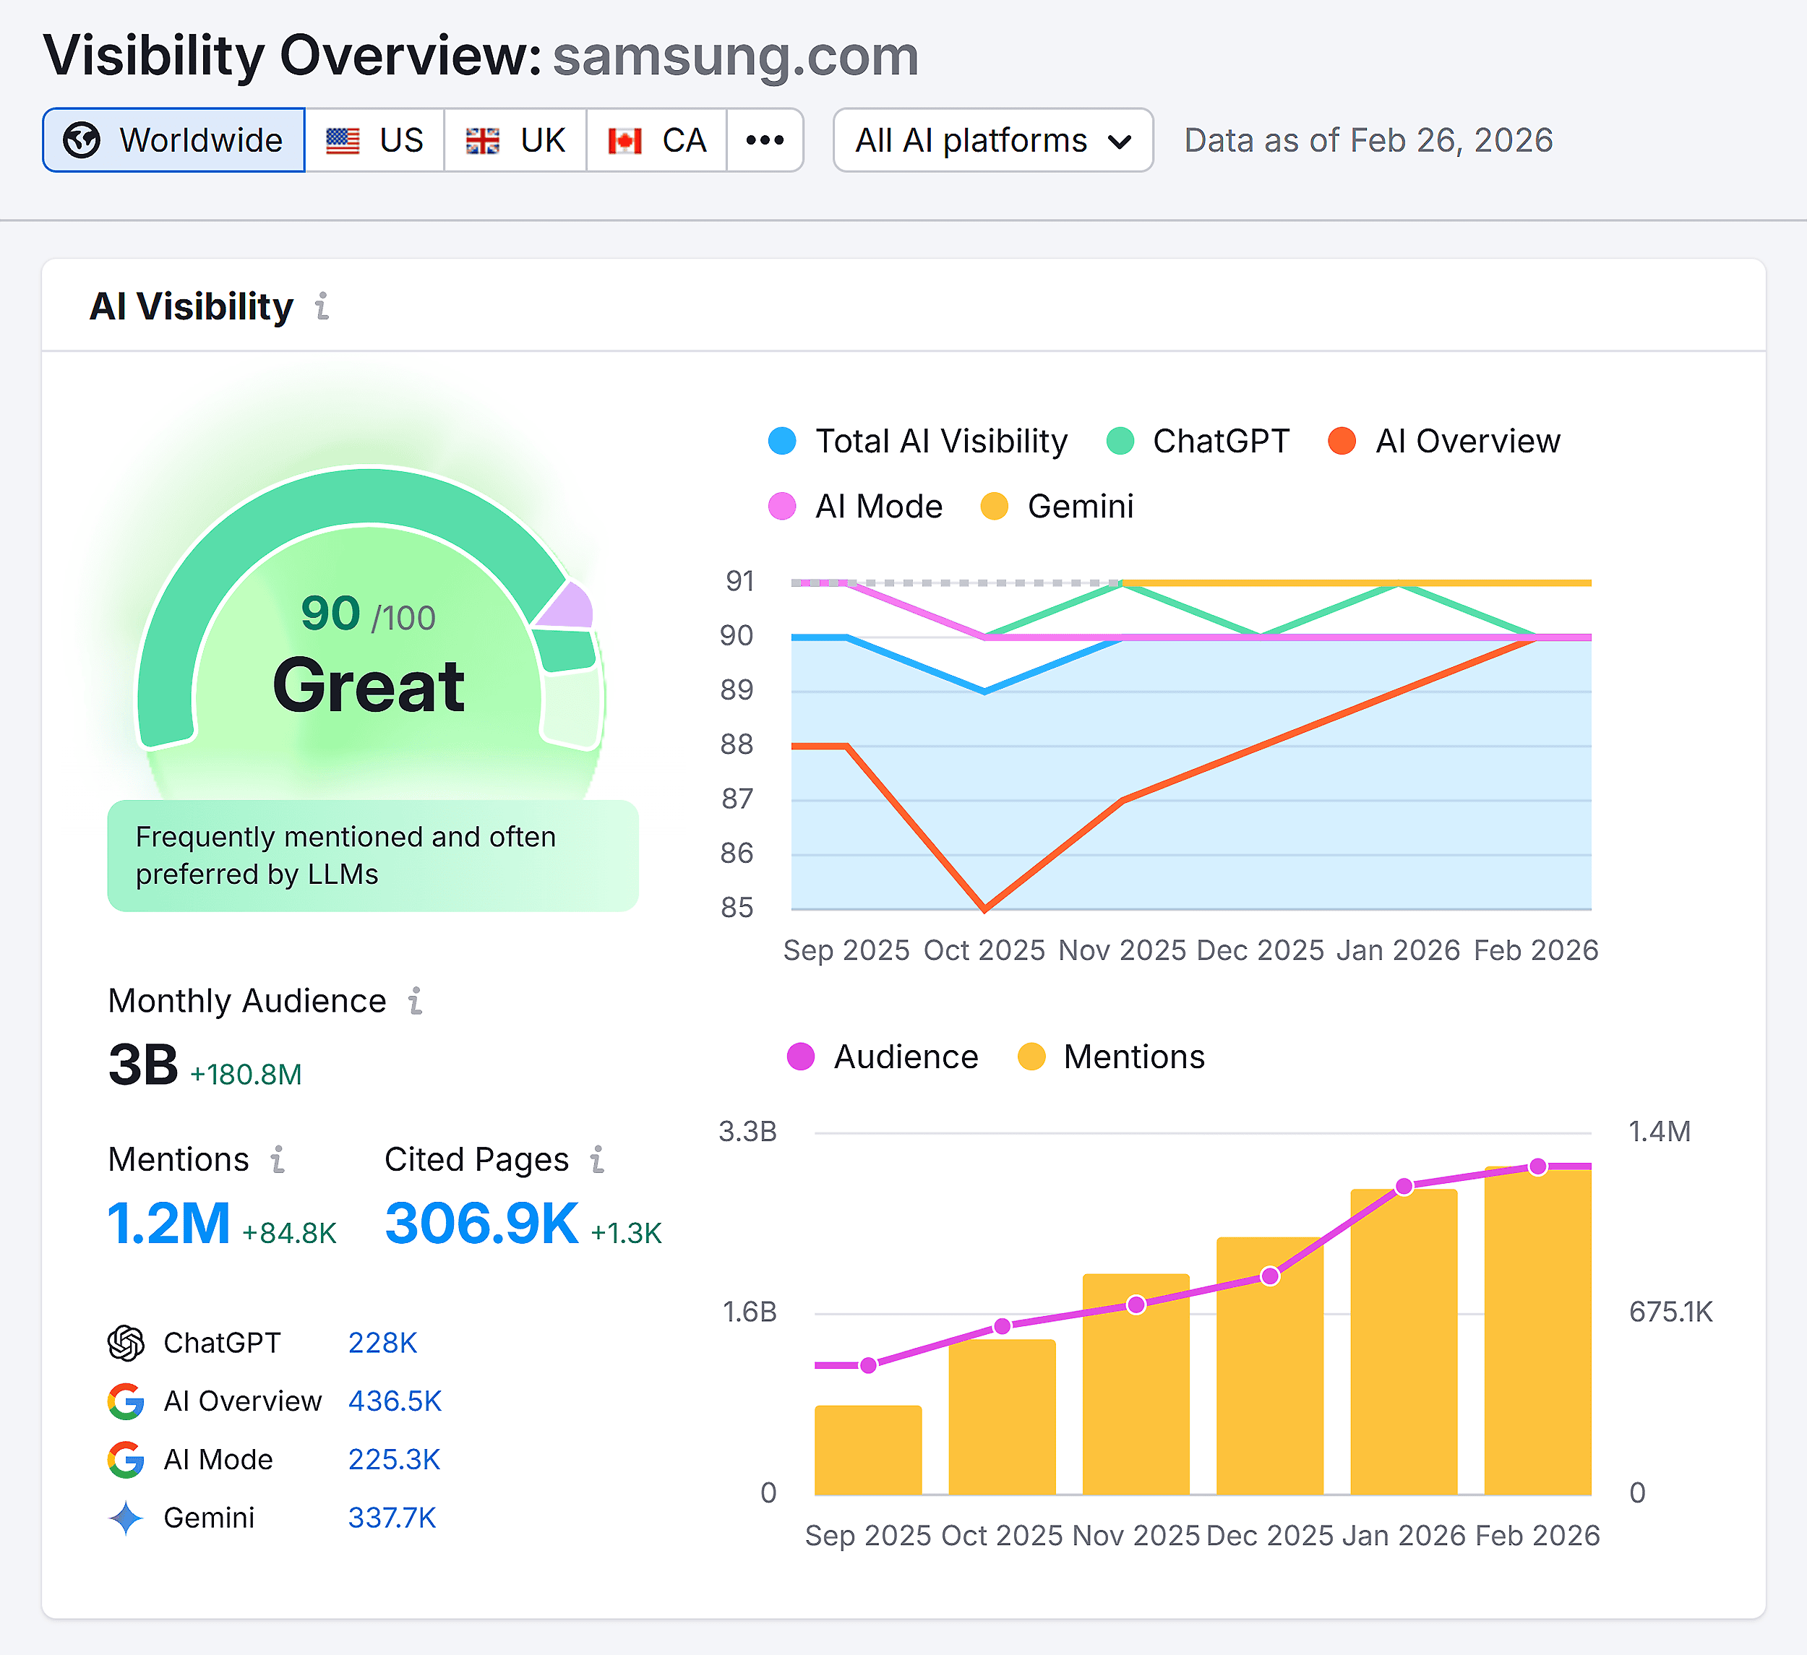Click the Feb 2026 audience data point
This screenshot has height=1655, width=1807.
[x=1538, y=1166]
